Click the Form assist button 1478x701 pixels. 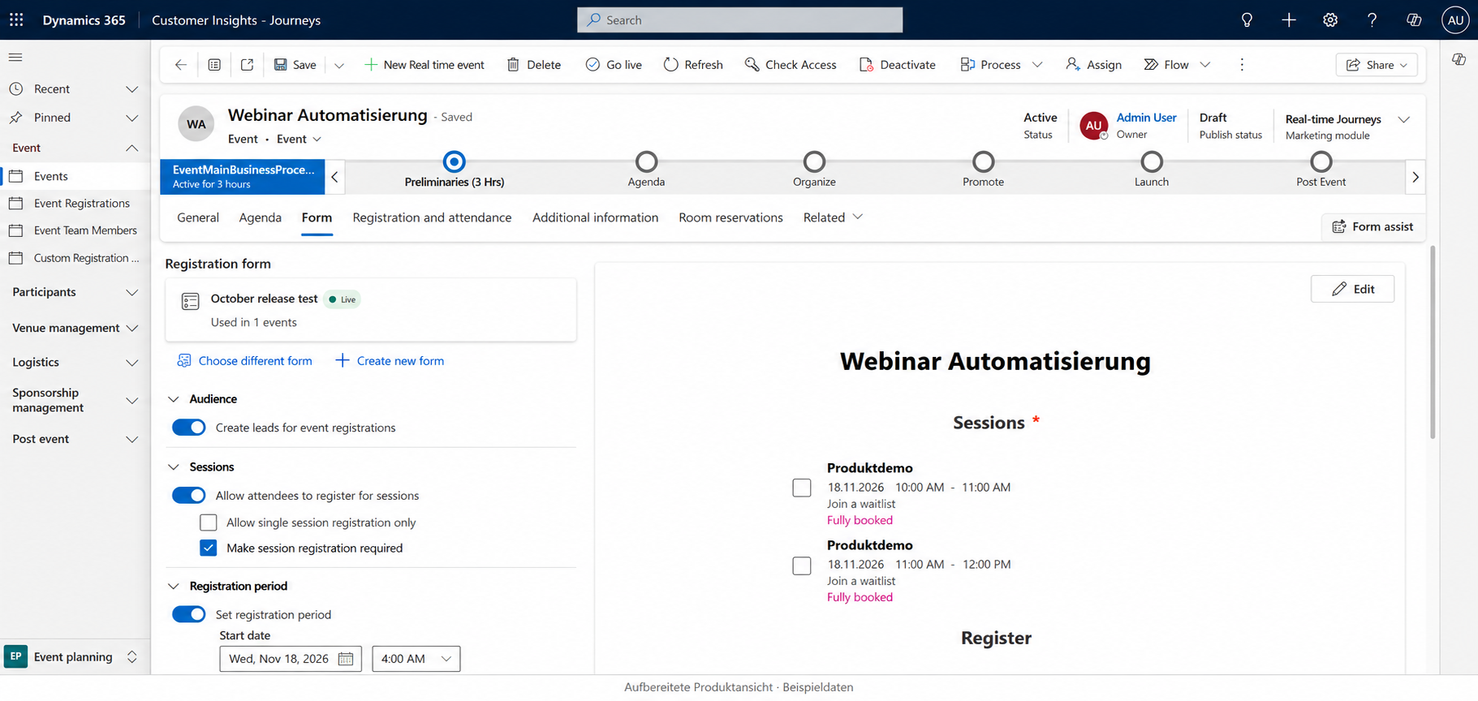pos(1372,226)
